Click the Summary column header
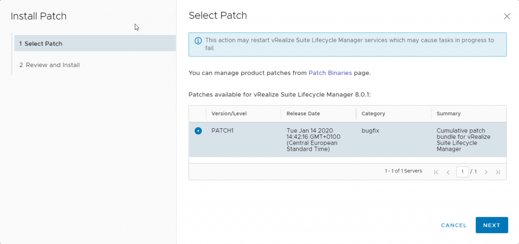Viewport: 519px width, 244px height. tap(449, 114)
